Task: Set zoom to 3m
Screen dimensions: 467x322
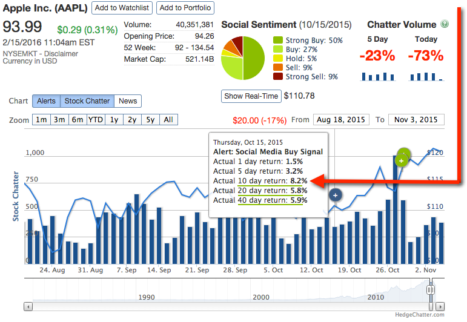Action: coord(59,120)
